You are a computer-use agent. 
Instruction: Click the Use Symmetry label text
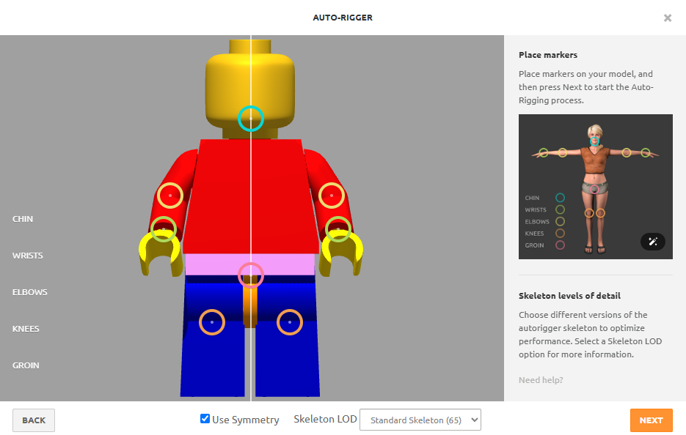point(246,420)
